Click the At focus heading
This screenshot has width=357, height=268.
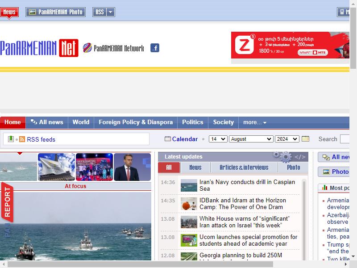pos(75,186)
